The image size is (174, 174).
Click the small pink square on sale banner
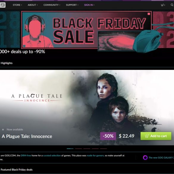(x=149, y=14)
